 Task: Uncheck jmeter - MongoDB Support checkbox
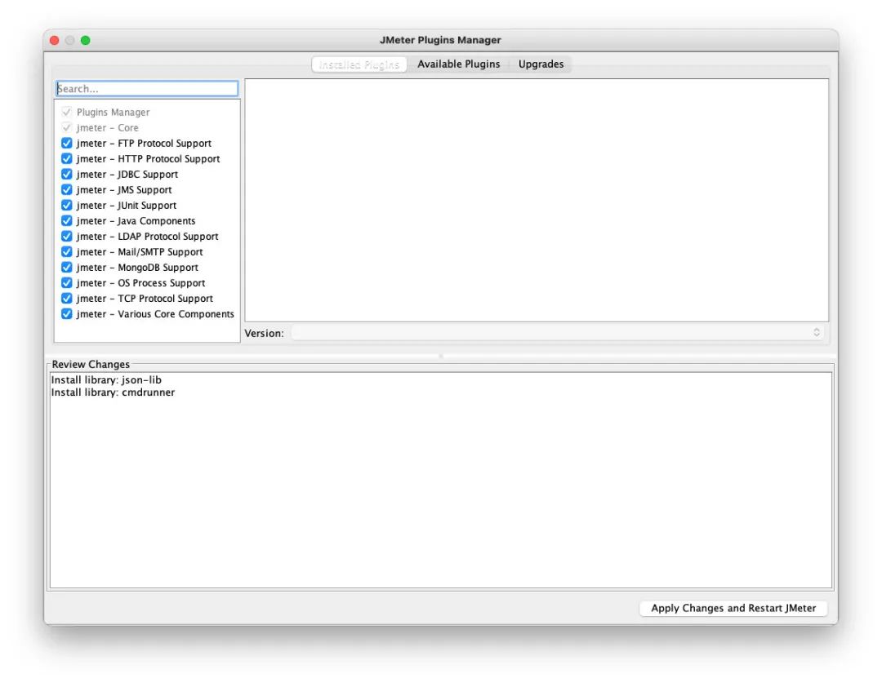coord(66,268)
